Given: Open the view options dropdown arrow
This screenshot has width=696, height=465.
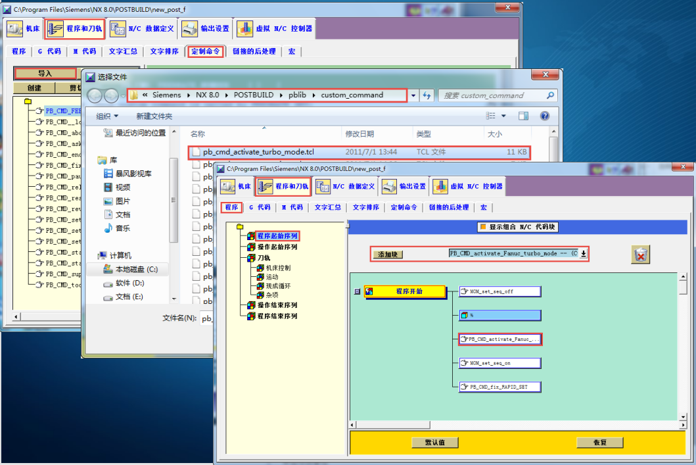Looking at the screenshot, I should (x=504, y=116).
